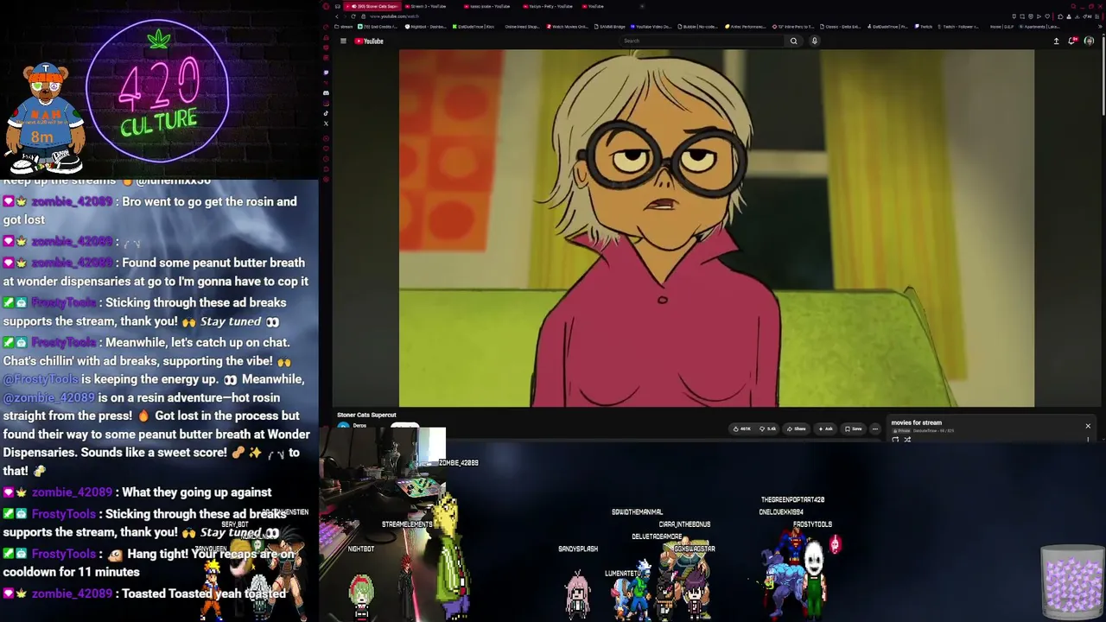Close the movies for stream playlist panel
Image resolution: width=1106 pixels, height=622 pixels.
pyautogui.click(x=1088, y=426)
